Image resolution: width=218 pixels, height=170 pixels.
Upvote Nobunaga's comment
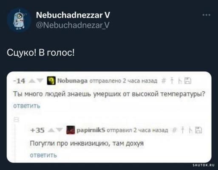coord(32,81)
